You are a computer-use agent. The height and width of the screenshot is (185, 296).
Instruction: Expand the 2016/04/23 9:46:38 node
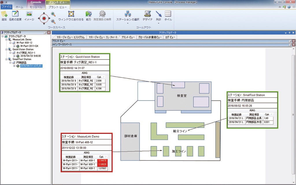(x=14, y=56)
